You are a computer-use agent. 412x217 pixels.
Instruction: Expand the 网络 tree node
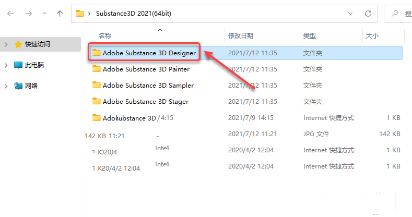(6, 86)
